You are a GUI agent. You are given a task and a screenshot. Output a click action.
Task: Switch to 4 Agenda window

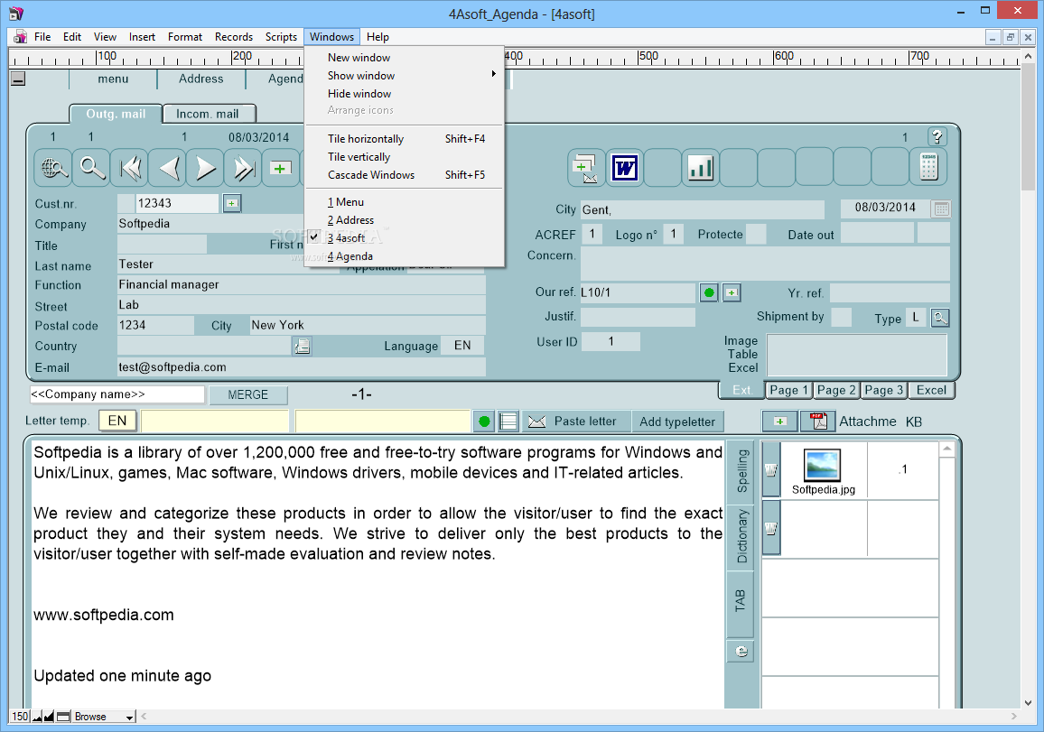coord(405,256)
